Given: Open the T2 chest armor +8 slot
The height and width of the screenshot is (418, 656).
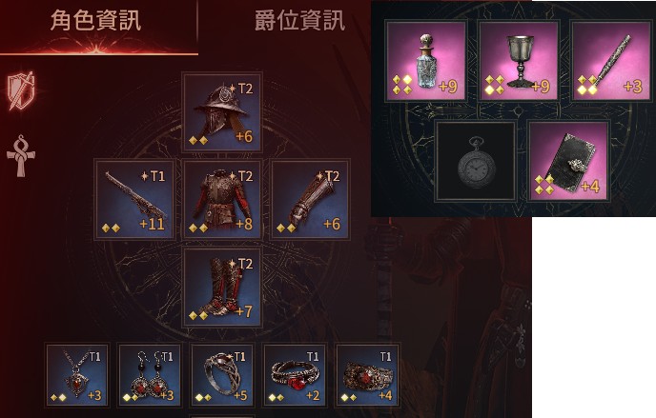Looking at the screenshot, I should point(222,199).
